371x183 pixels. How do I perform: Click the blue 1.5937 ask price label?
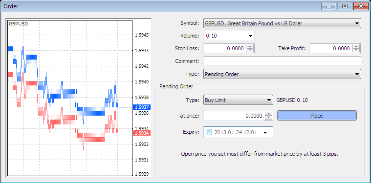(142, 107)
